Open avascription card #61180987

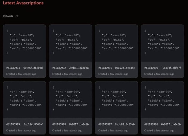coord(116,108)
